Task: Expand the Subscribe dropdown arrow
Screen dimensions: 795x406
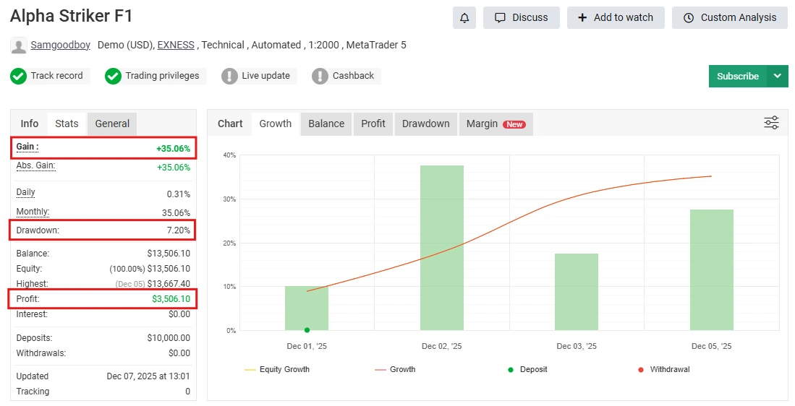Action: [x=778, y=76]
